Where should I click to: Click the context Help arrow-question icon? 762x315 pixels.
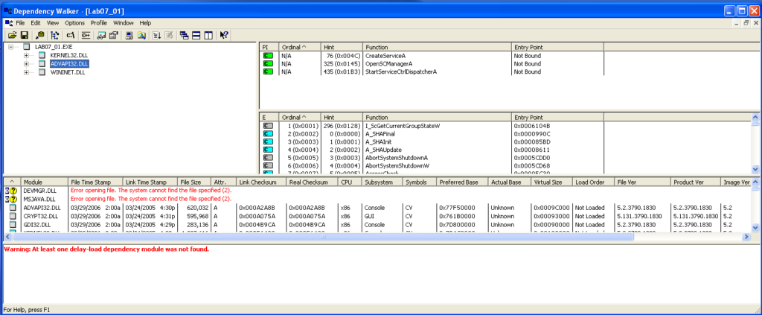click(224, 35)
